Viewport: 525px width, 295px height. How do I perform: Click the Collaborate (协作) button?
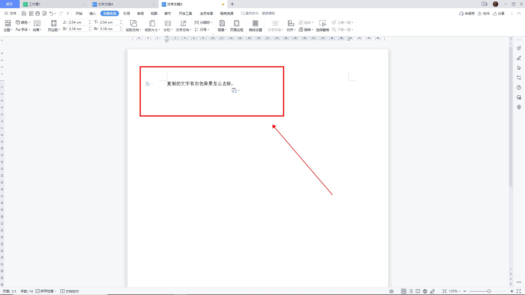[484, 13]
